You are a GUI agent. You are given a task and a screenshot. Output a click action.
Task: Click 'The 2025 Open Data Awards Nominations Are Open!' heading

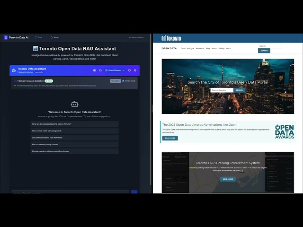200,125
